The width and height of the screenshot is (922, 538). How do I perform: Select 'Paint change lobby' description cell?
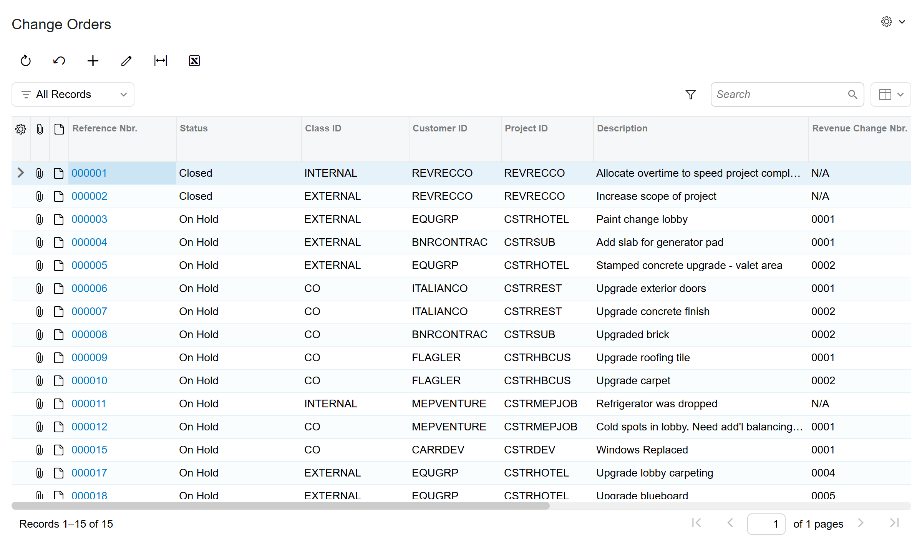[x=701, y=219]
